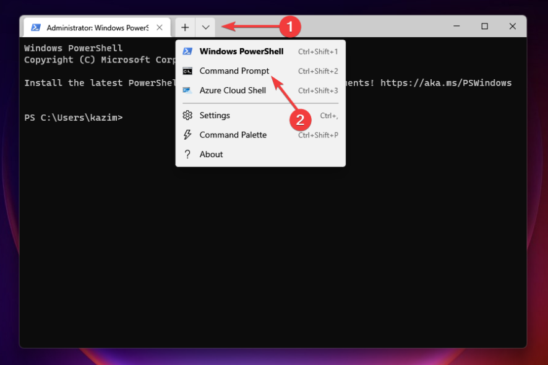
Task: Click the Command Prompt menu icon
Action: pyautogui.click(x=187, y=71)
